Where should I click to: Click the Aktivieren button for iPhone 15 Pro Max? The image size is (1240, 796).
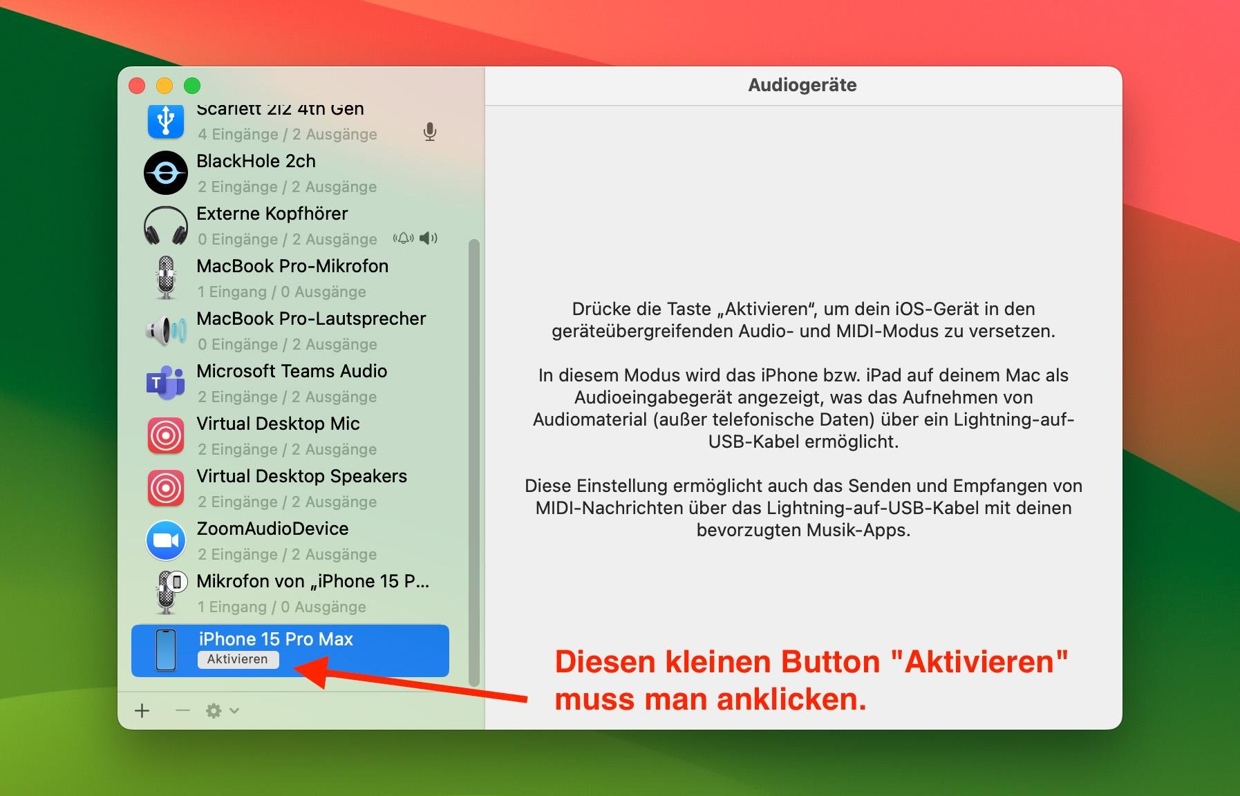[238, 659]
